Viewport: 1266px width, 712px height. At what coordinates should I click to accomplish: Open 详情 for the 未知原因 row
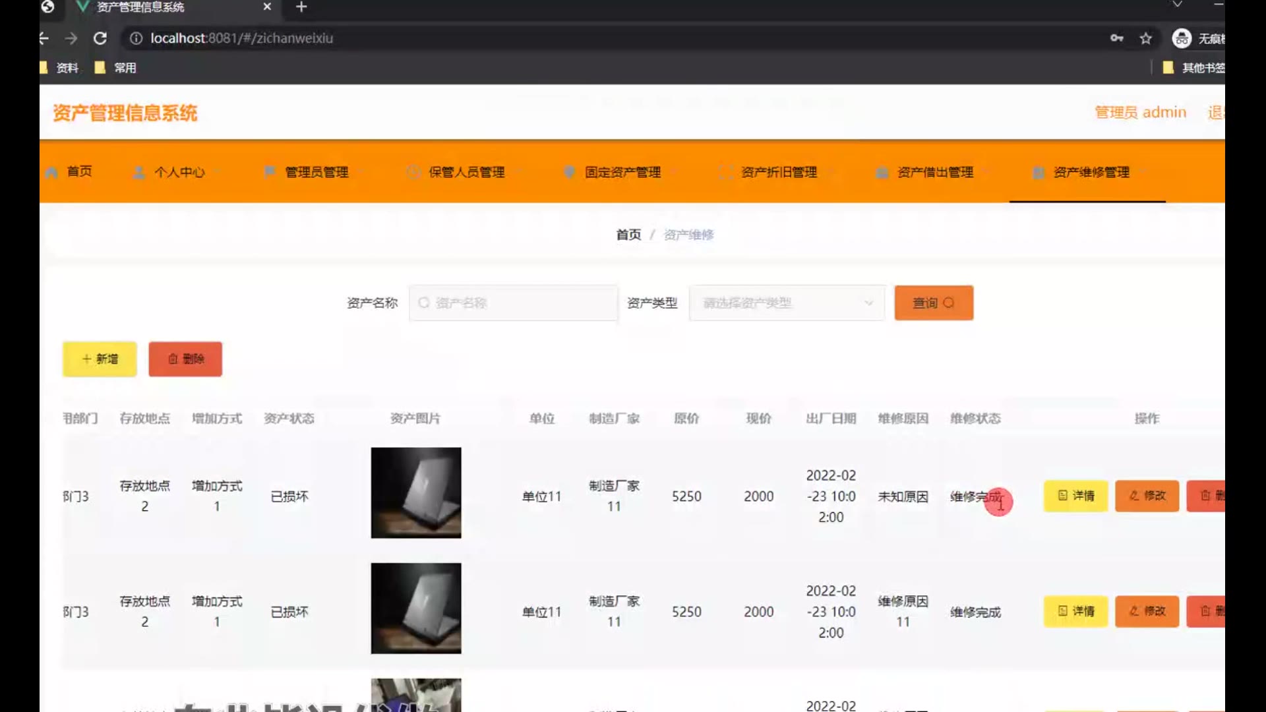(x=1075, y=496)
